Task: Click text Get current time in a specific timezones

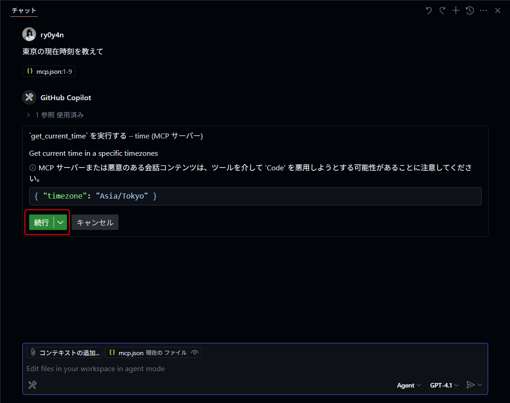Action: coord(93,153)
